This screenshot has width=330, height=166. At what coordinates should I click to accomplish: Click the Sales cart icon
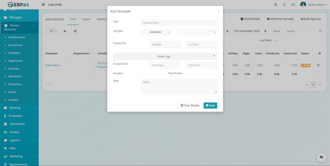[x=5, y=148]
